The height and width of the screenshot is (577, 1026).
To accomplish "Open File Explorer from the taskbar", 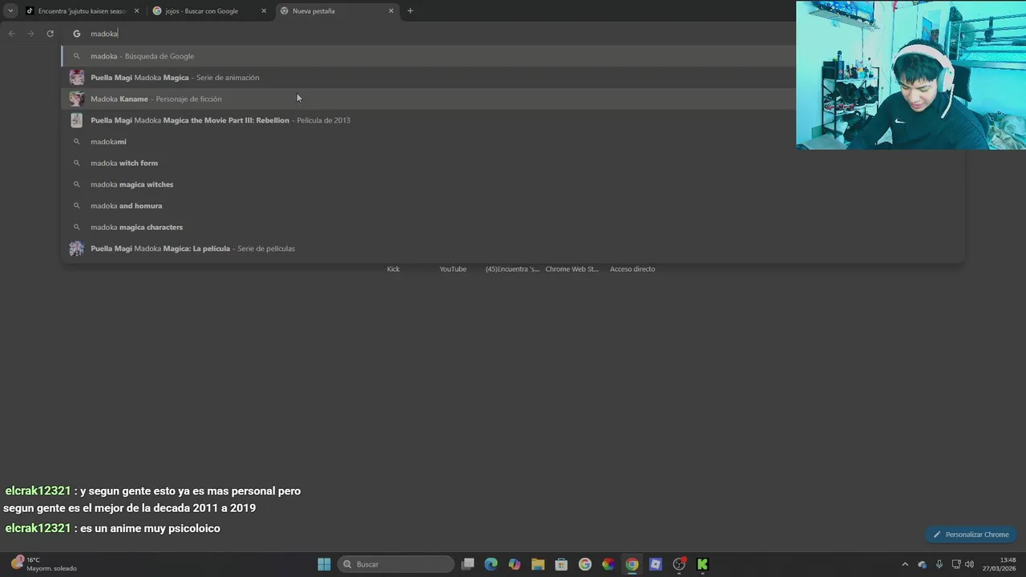I will 538,564.
